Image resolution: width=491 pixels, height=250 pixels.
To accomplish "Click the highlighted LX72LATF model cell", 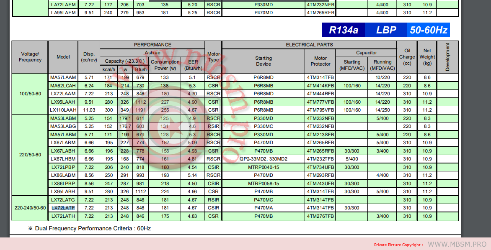I will click(x=63, y=208).
